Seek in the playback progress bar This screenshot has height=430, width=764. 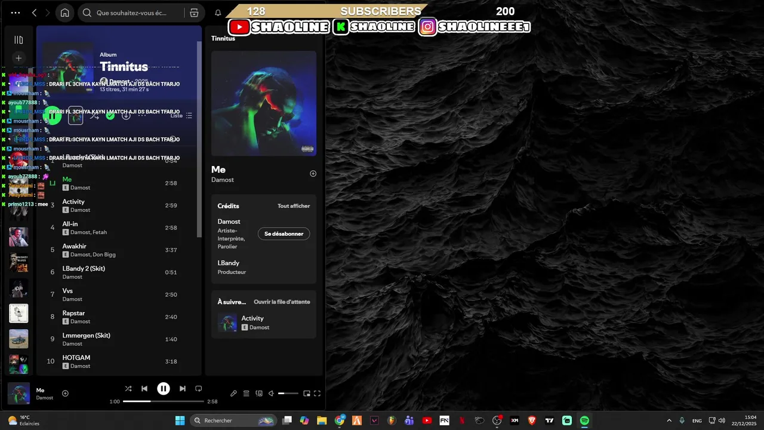[164, 401]
